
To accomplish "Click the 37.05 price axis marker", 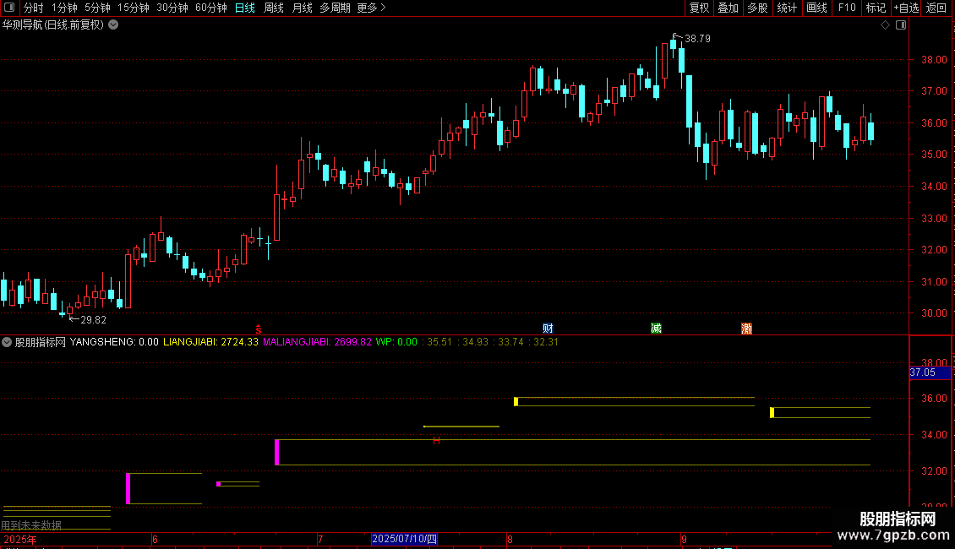I will 930,372.
